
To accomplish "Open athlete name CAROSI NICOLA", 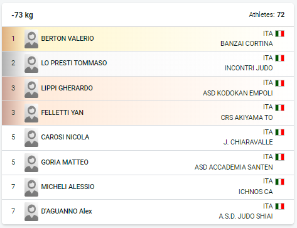I will 65,137.
